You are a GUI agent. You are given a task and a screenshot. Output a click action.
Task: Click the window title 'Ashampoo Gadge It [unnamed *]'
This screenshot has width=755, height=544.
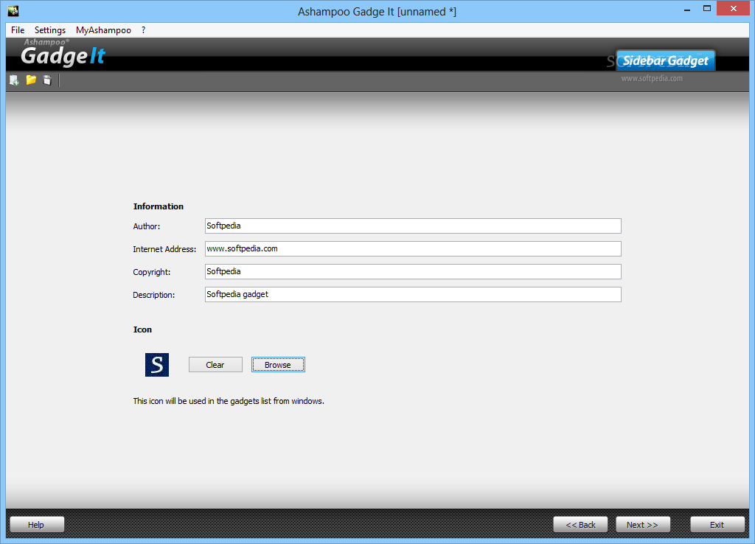[x=377, y=12]
